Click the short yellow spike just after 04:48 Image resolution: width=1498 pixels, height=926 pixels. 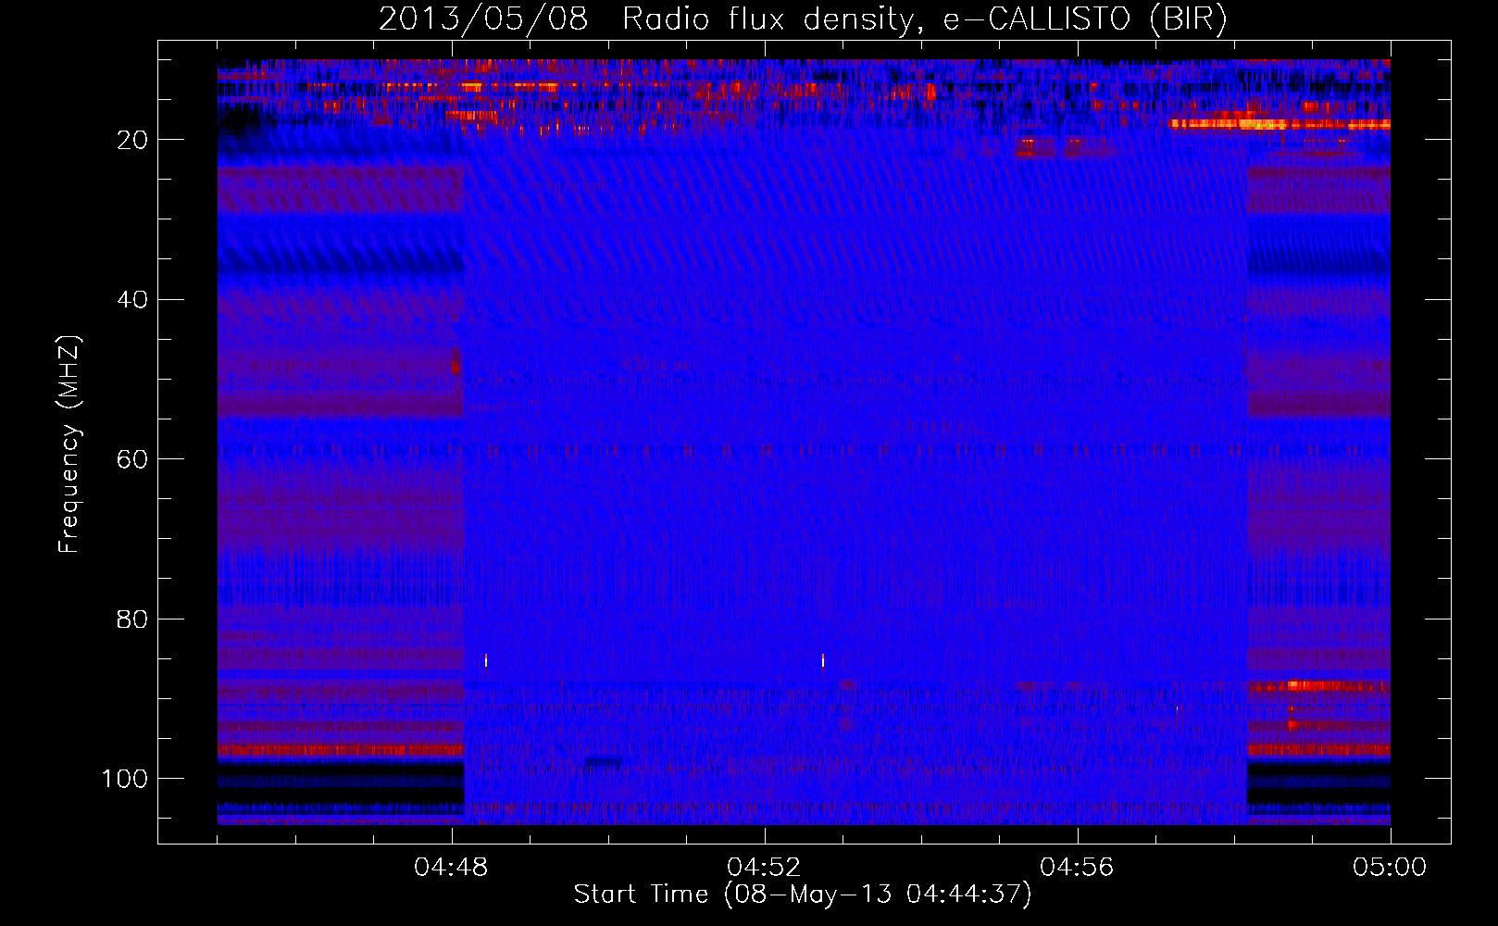pyautogui.click(x=485, y=660)
